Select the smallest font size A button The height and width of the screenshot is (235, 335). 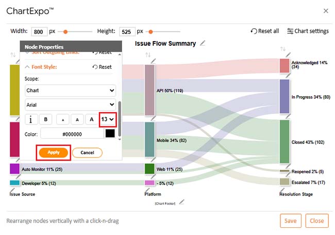(x=63, y=119)
